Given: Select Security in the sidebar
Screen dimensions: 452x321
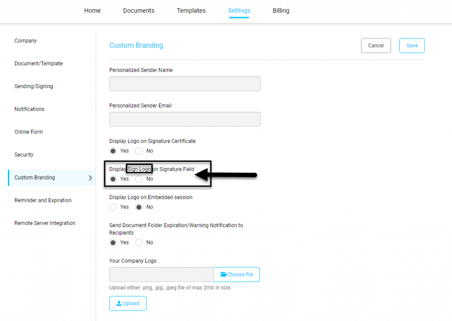Looking at the screenshot, I should coord(24,155).
